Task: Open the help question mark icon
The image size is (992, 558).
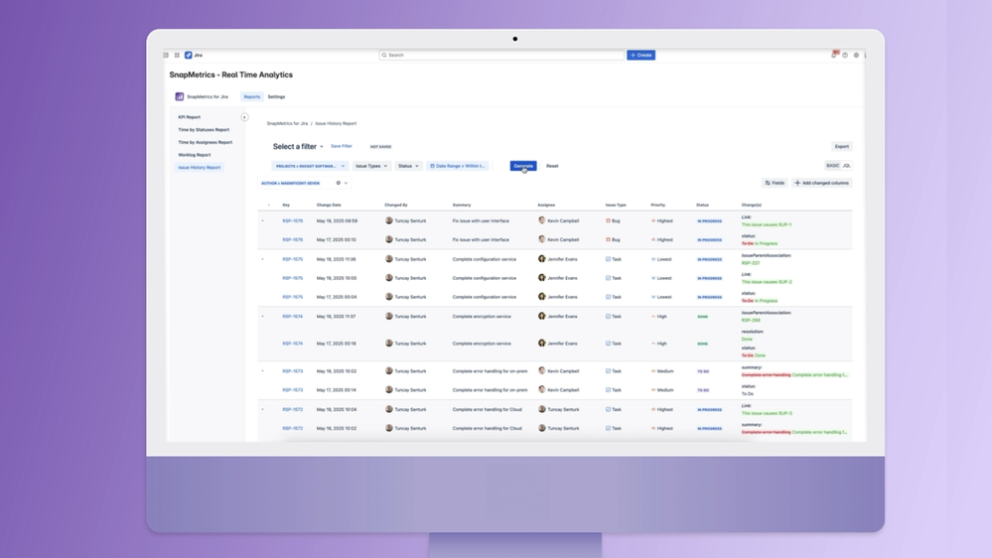Action: click(x=845, y=55)
